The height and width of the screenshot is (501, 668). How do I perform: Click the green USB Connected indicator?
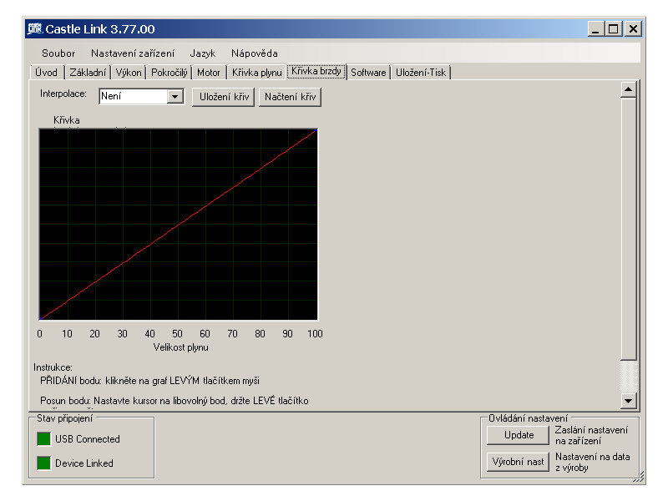tap(43, 439)
